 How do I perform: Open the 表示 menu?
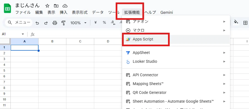[51, 12]
